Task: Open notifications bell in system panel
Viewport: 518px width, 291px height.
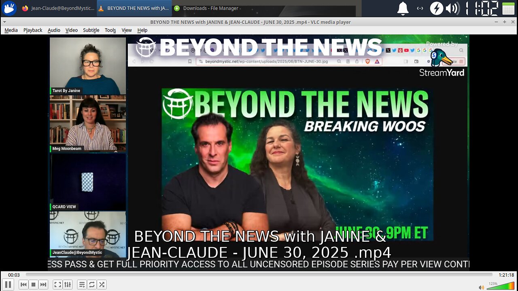Action: tap(403, 8)
